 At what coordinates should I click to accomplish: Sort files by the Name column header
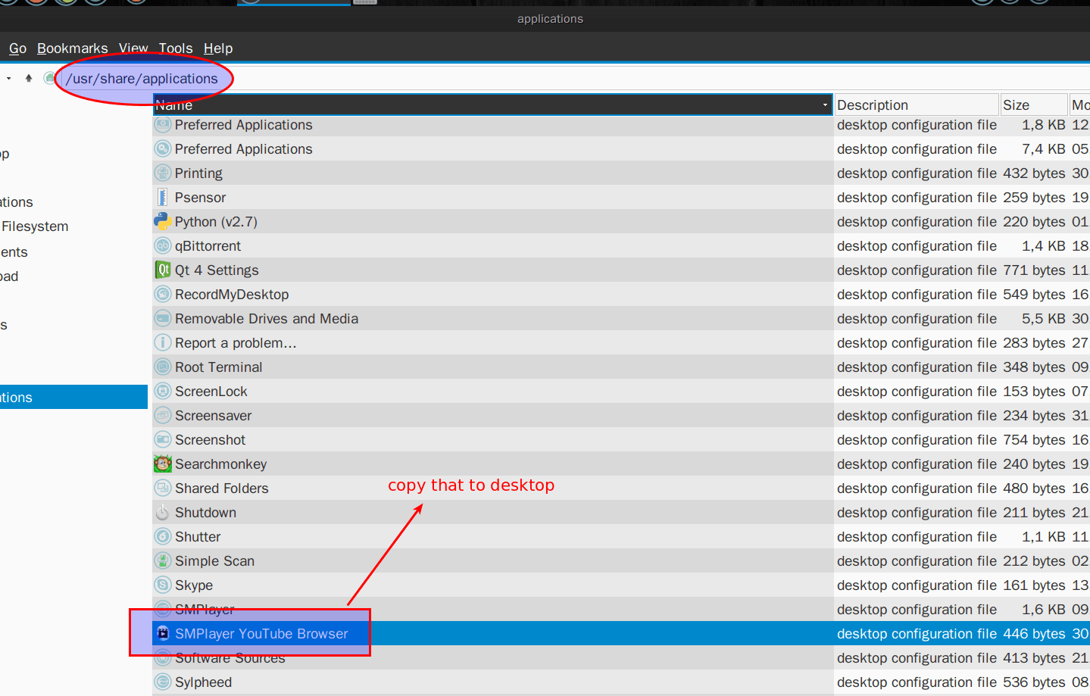[493, 105]
